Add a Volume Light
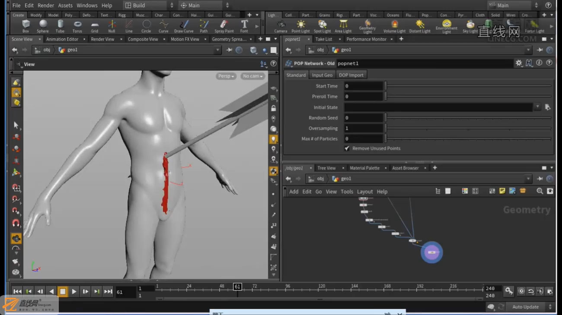The width and height of the screenshot is (562, 315). pos(394,26)
